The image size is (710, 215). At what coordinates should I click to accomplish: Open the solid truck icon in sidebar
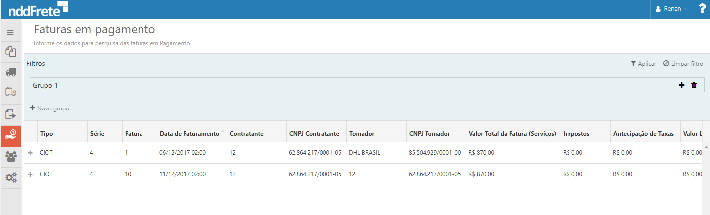coord(10,72)
